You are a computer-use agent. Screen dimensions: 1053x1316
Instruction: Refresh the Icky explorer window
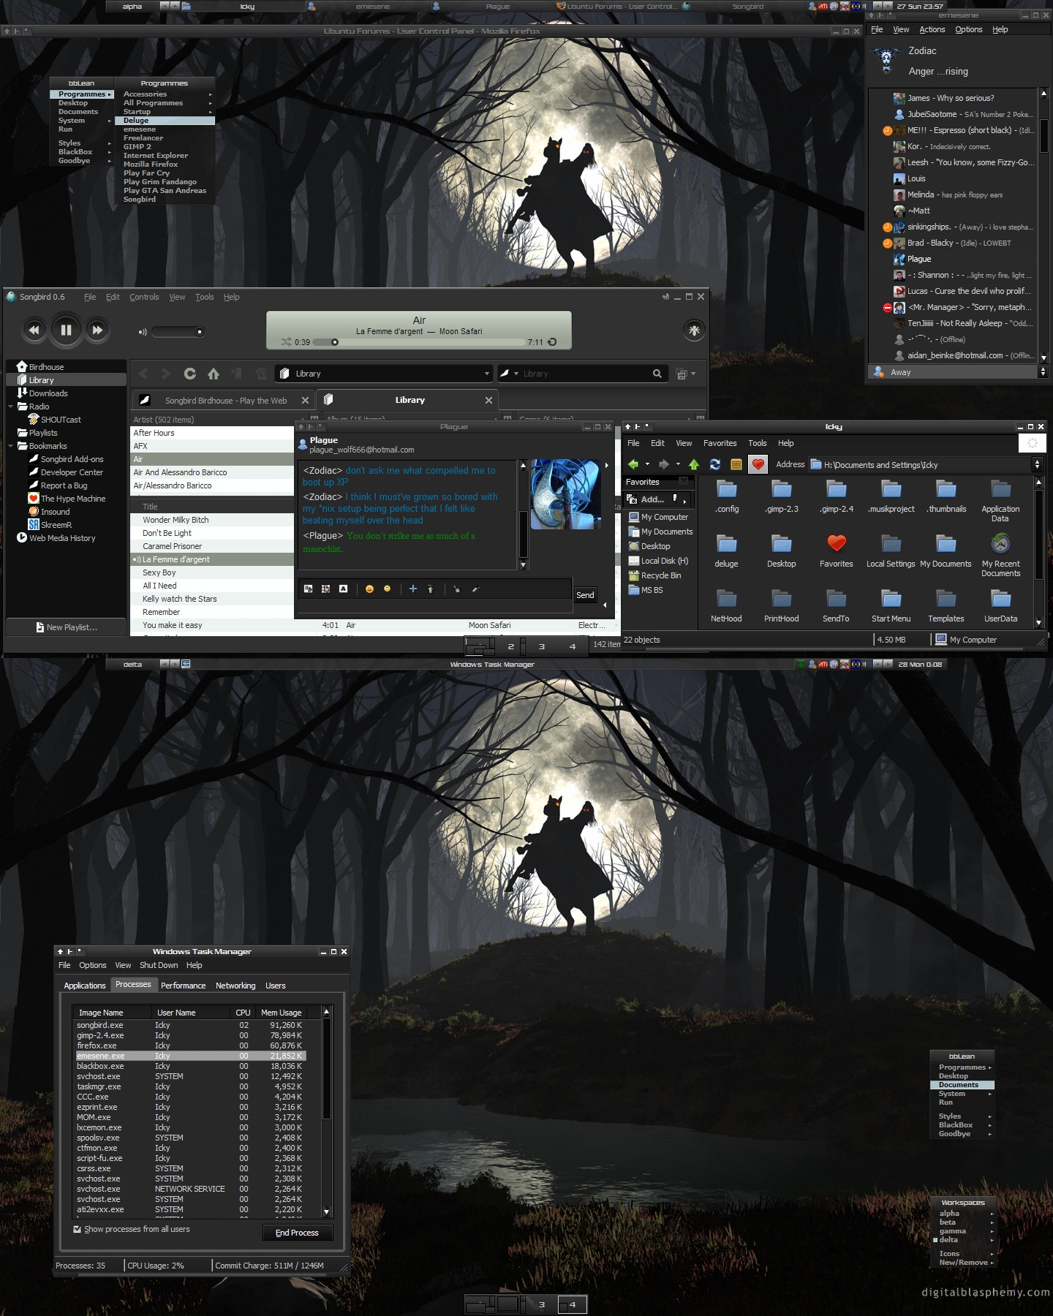click(x=715, y=464)
